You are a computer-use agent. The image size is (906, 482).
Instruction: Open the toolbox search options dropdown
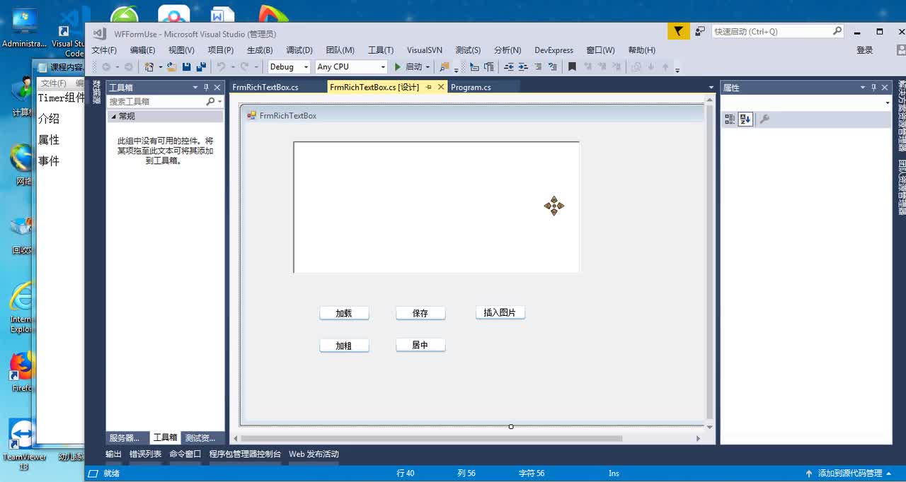point(220,102)
